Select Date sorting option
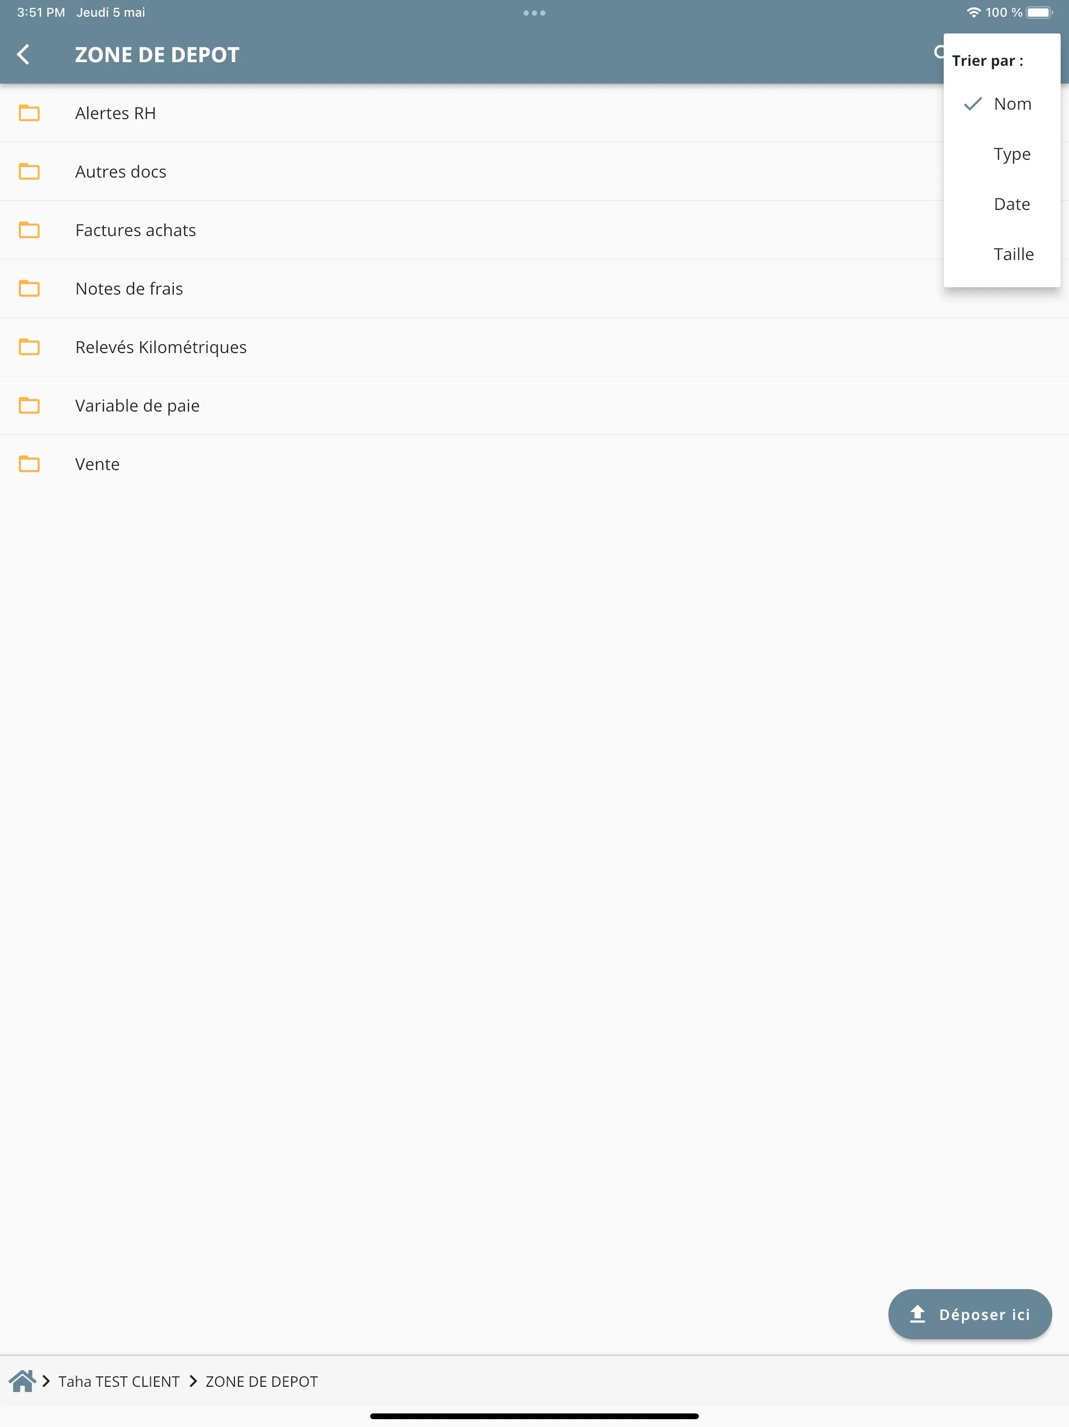Screen dimensions: 1069x1427 coord(1011,203)
